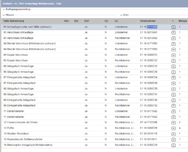The height and width of the screenshot is (152, 188).
Task: Add part 51 16 9206728 via plus icon
Action: pos(173,83)
